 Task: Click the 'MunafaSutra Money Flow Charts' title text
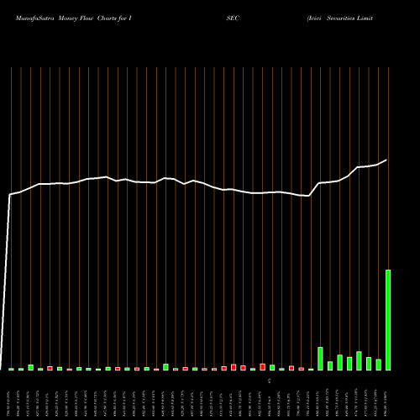point(66,18)
